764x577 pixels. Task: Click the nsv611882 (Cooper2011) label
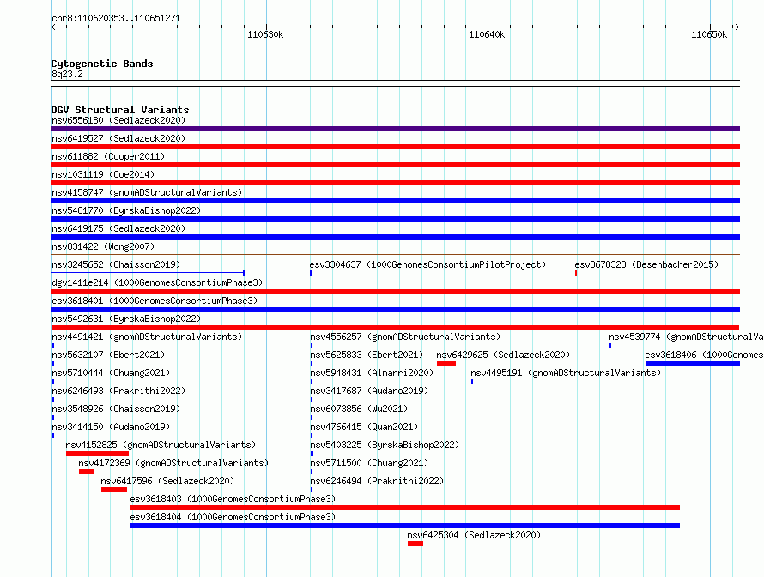108,156
